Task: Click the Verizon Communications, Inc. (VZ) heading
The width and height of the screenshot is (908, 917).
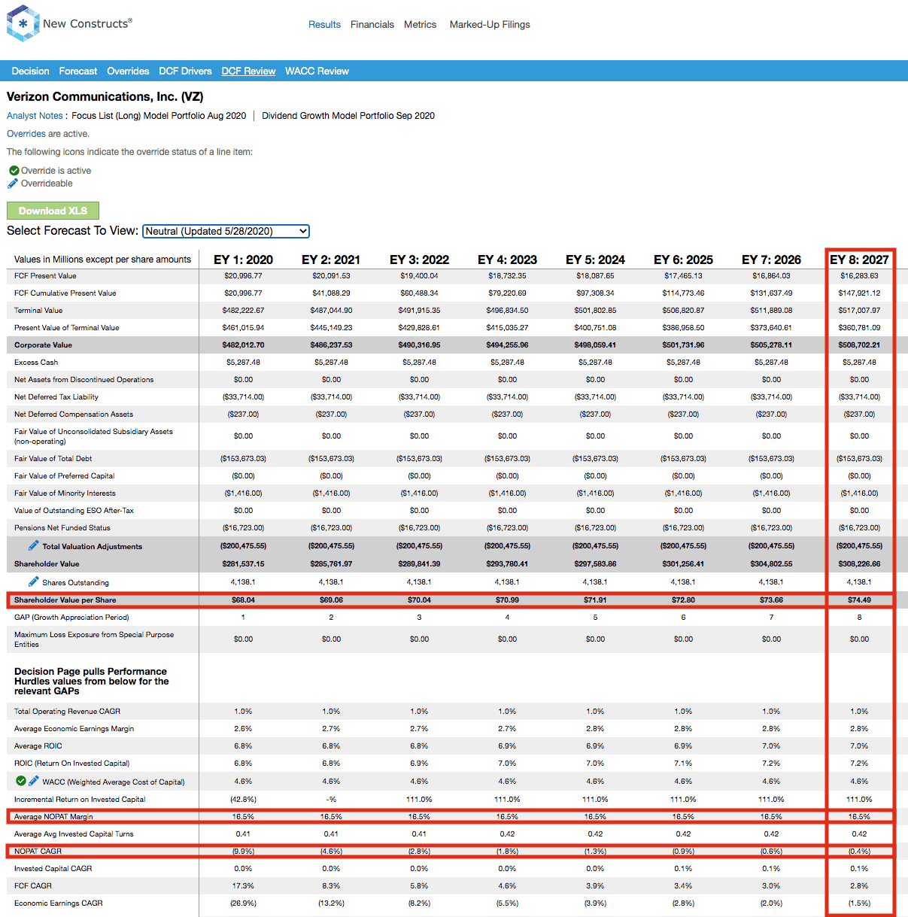Action: [x=105, y=97]
